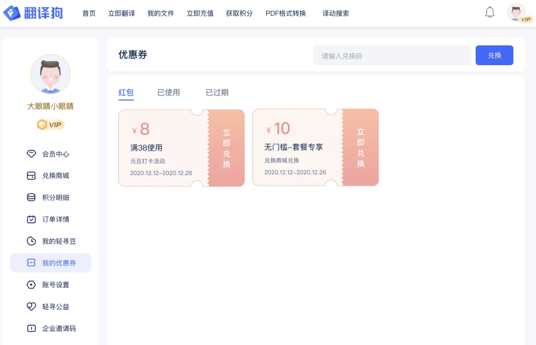
Task: Redeem the ¥10 coupon via 立即兑换
Action: pyautogui.click(x=361, y=148)
